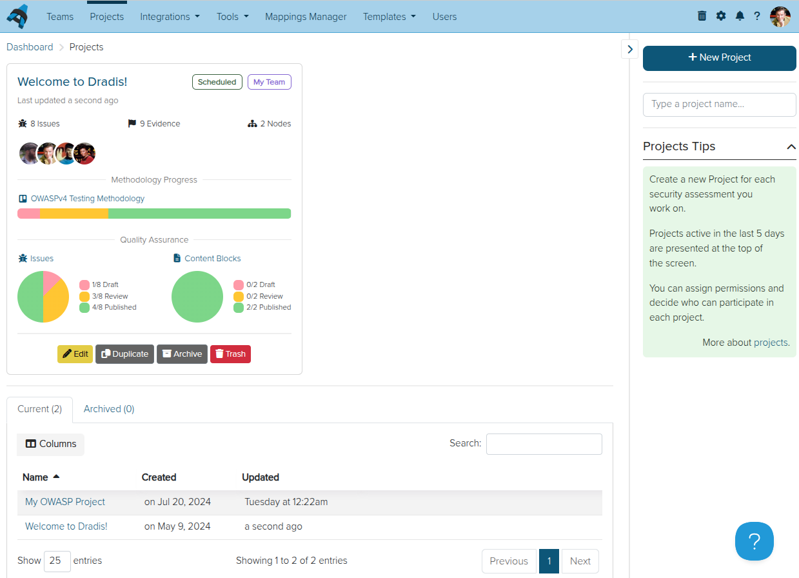The width and height of the screenshot is (799, 578).
Task: Open the user profile avatar in the navbar
Action: coord(780,17)
